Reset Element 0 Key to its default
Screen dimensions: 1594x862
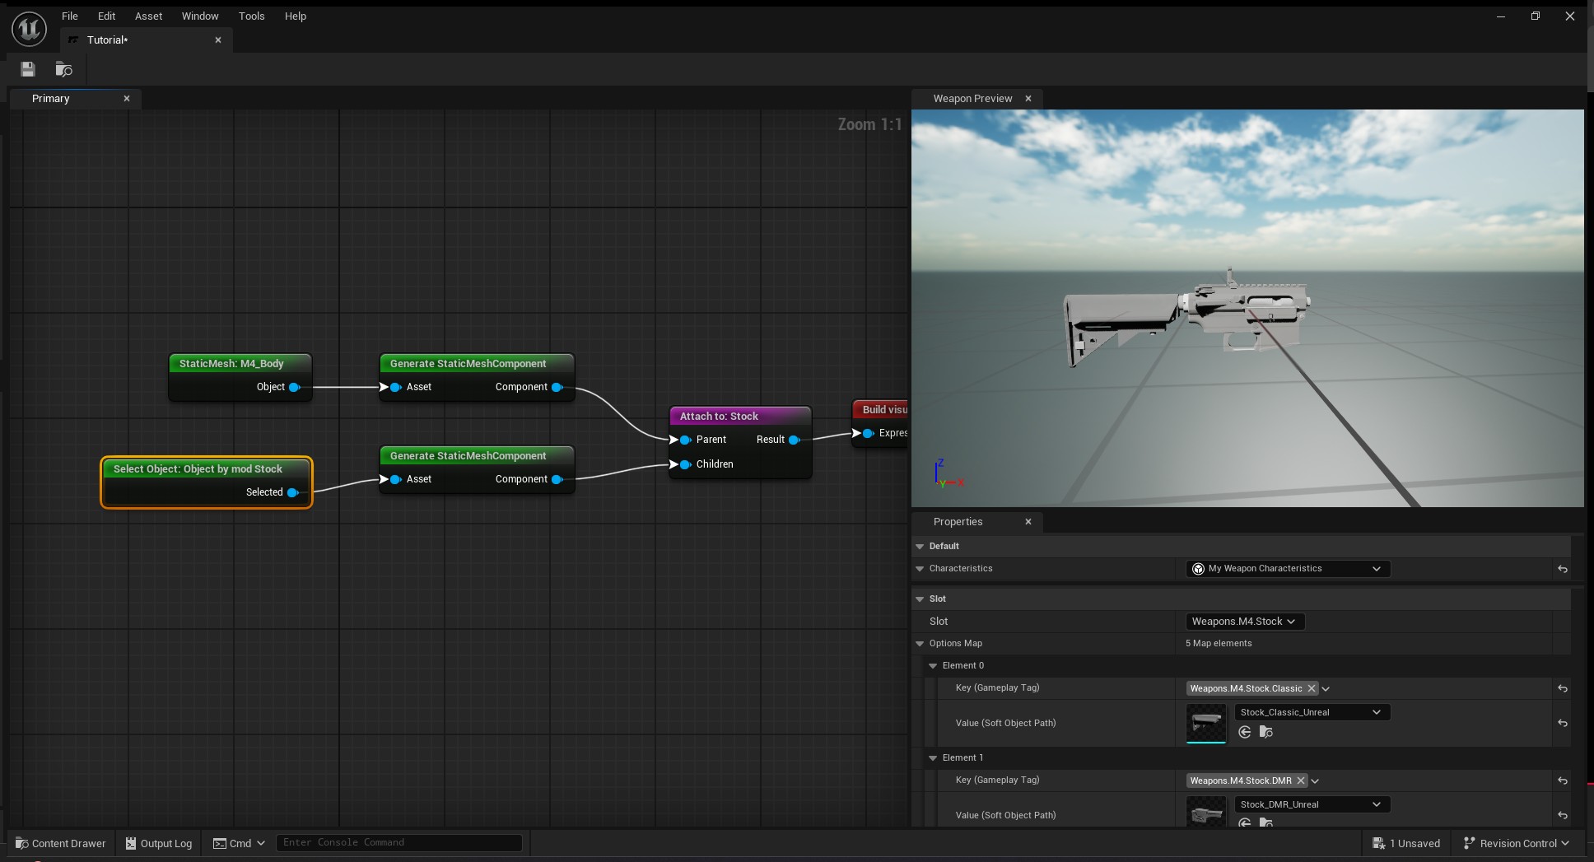pyautogui.click(x=1562, y=688)
